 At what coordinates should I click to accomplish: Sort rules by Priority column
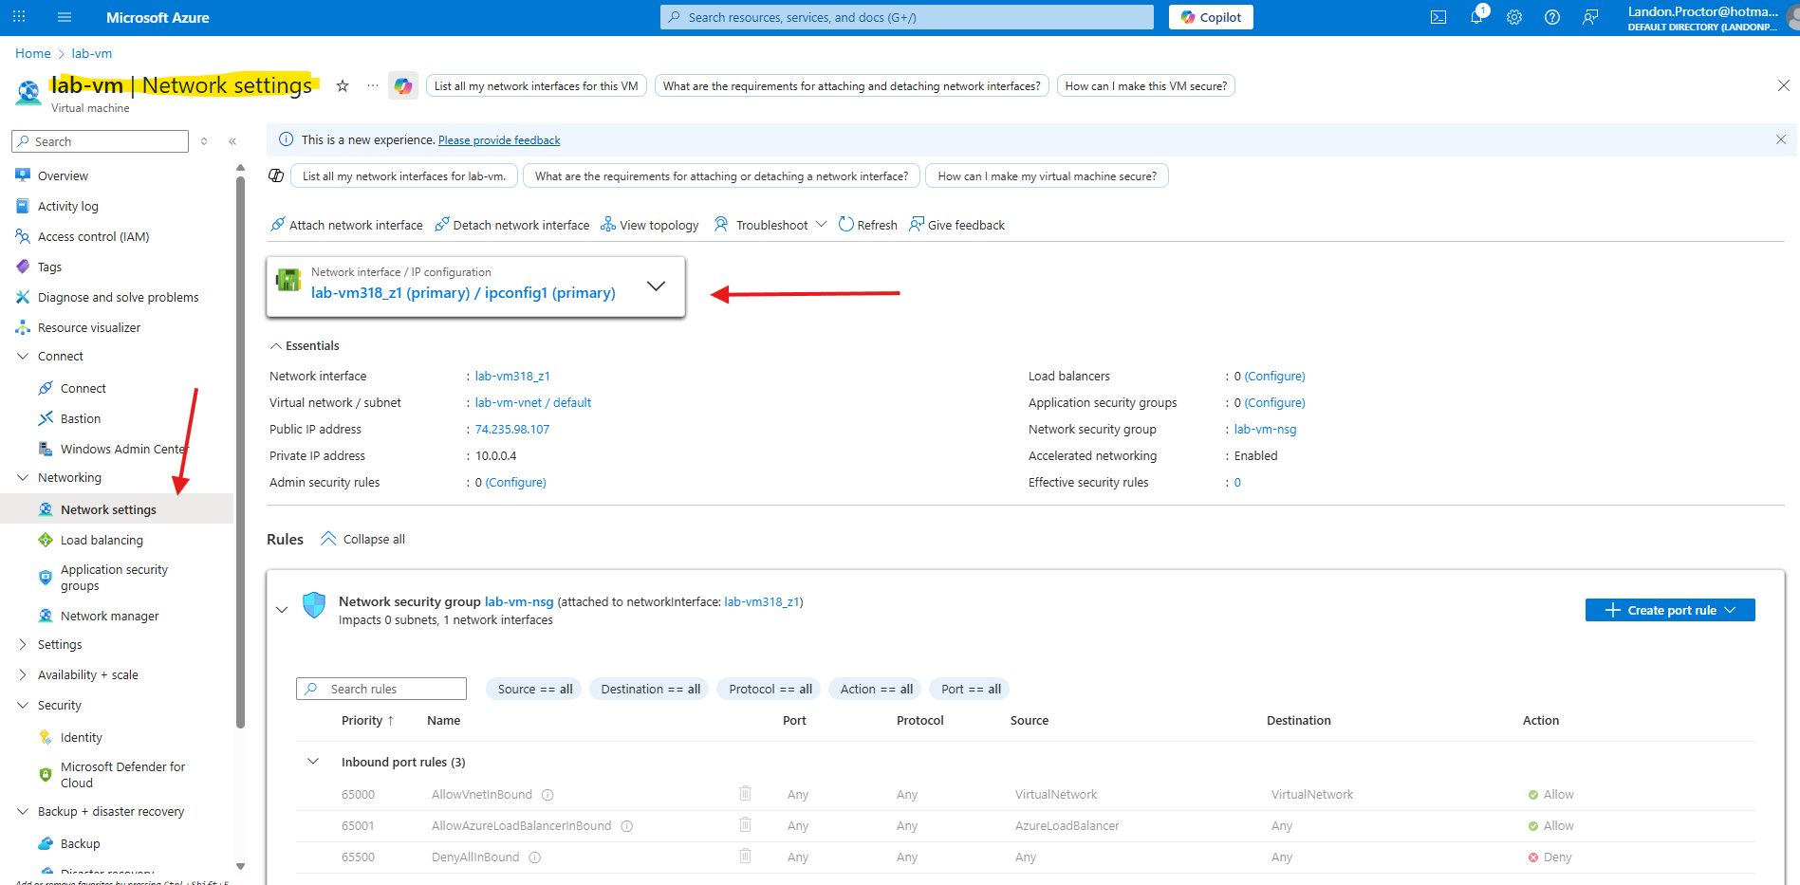point(367,721)
